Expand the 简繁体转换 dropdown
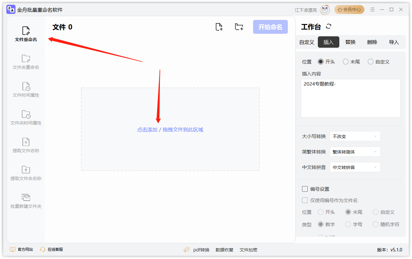The height and width of the screenshot is (259, 412). [355, 152]
